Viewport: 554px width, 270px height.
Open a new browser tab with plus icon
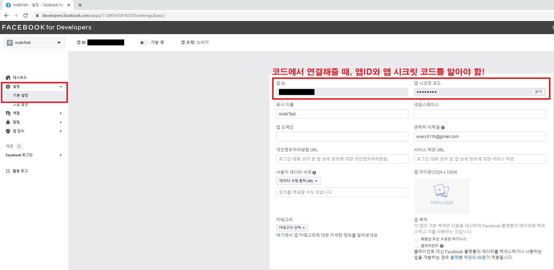click(80, 5)
